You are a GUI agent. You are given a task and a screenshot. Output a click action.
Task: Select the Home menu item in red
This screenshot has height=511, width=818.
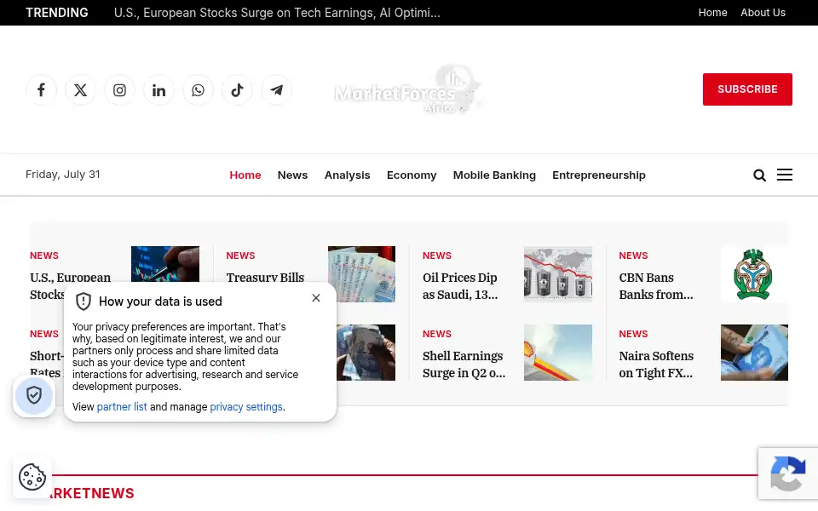click(x=245, y=175)
